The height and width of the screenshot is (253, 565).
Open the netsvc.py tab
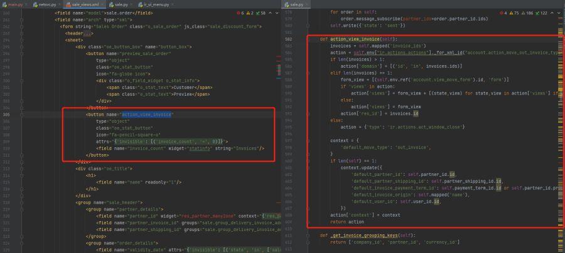click(x=45, y=4)
